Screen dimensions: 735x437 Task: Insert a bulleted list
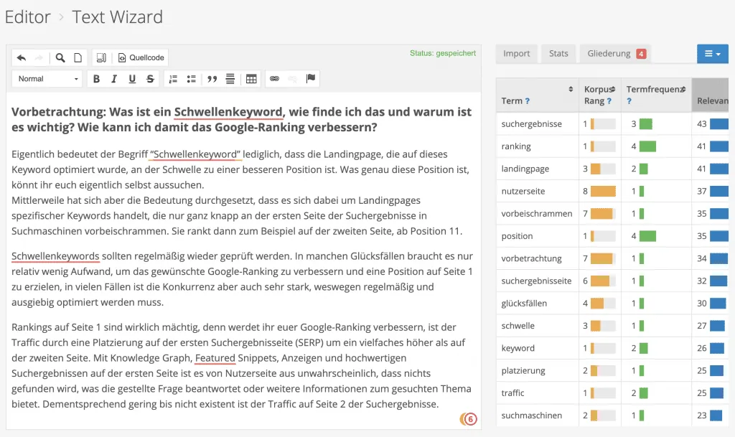[x=191, y=79]
